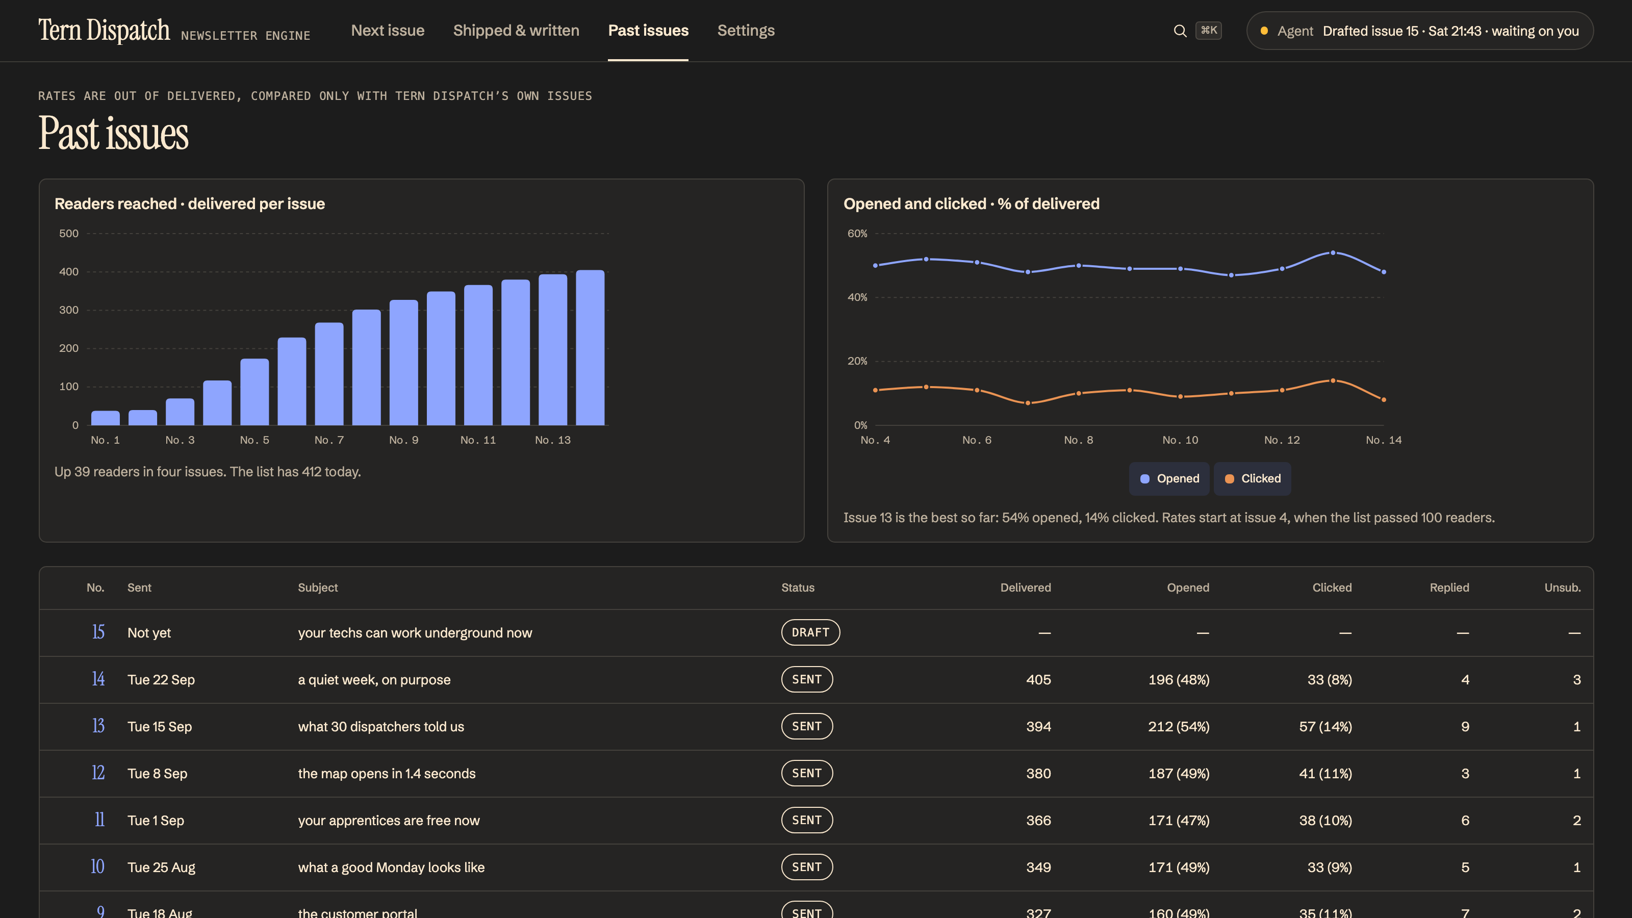Screen dimensions: 1632x918
Task: Open issue number 11 link
Action: [x=99, y=820]
